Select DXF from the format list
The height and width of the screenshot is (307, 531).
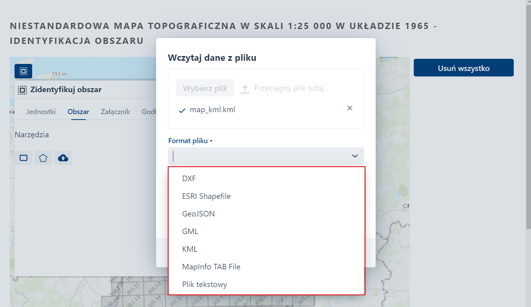pyautogui.click(x=189, y=178)
